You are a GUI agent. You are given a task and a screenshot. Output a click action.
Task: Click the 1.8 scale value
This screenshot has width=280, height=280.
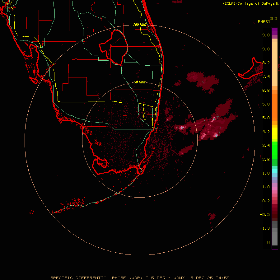point(266,173)
